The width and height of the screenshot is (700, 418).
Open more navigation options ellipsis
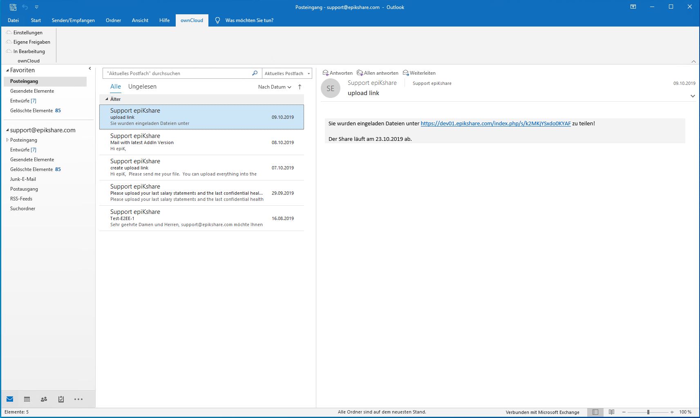[x=78, y=399]
